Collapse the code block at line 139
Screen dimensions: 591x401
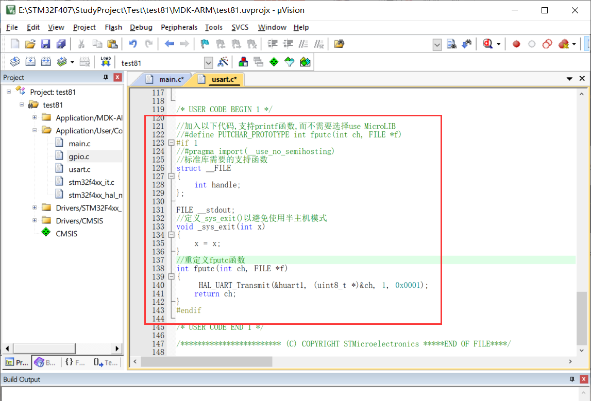click(x=171, y=276)
